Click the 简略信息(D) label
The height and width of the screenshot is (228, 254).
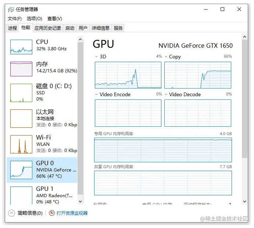pos(30,213)
